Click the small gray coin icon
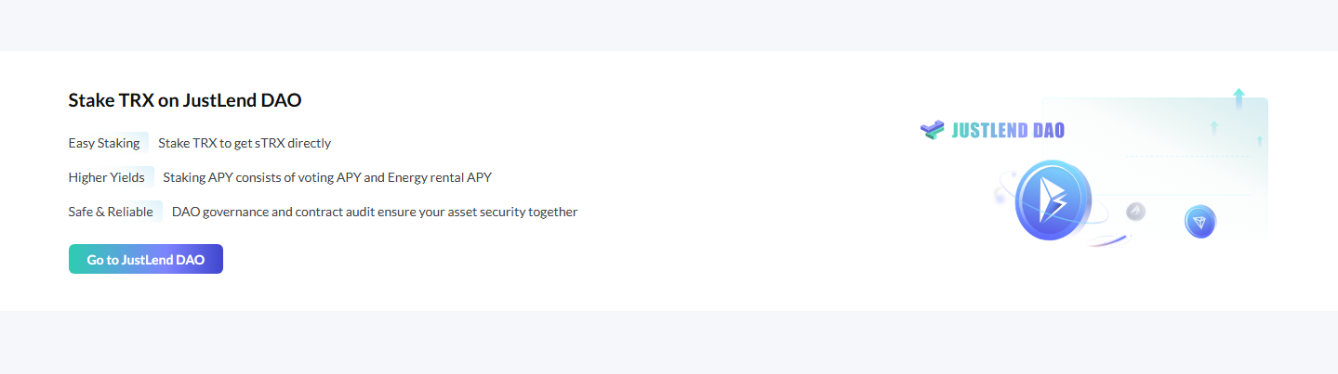The width and height of the screenshot is (1338, 374). (x=1135, y=212)
